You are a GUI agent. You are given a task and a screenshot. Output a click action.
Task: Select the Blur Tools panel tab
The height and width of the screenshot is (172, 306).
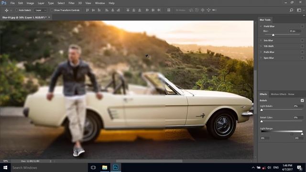coord(265,20)
